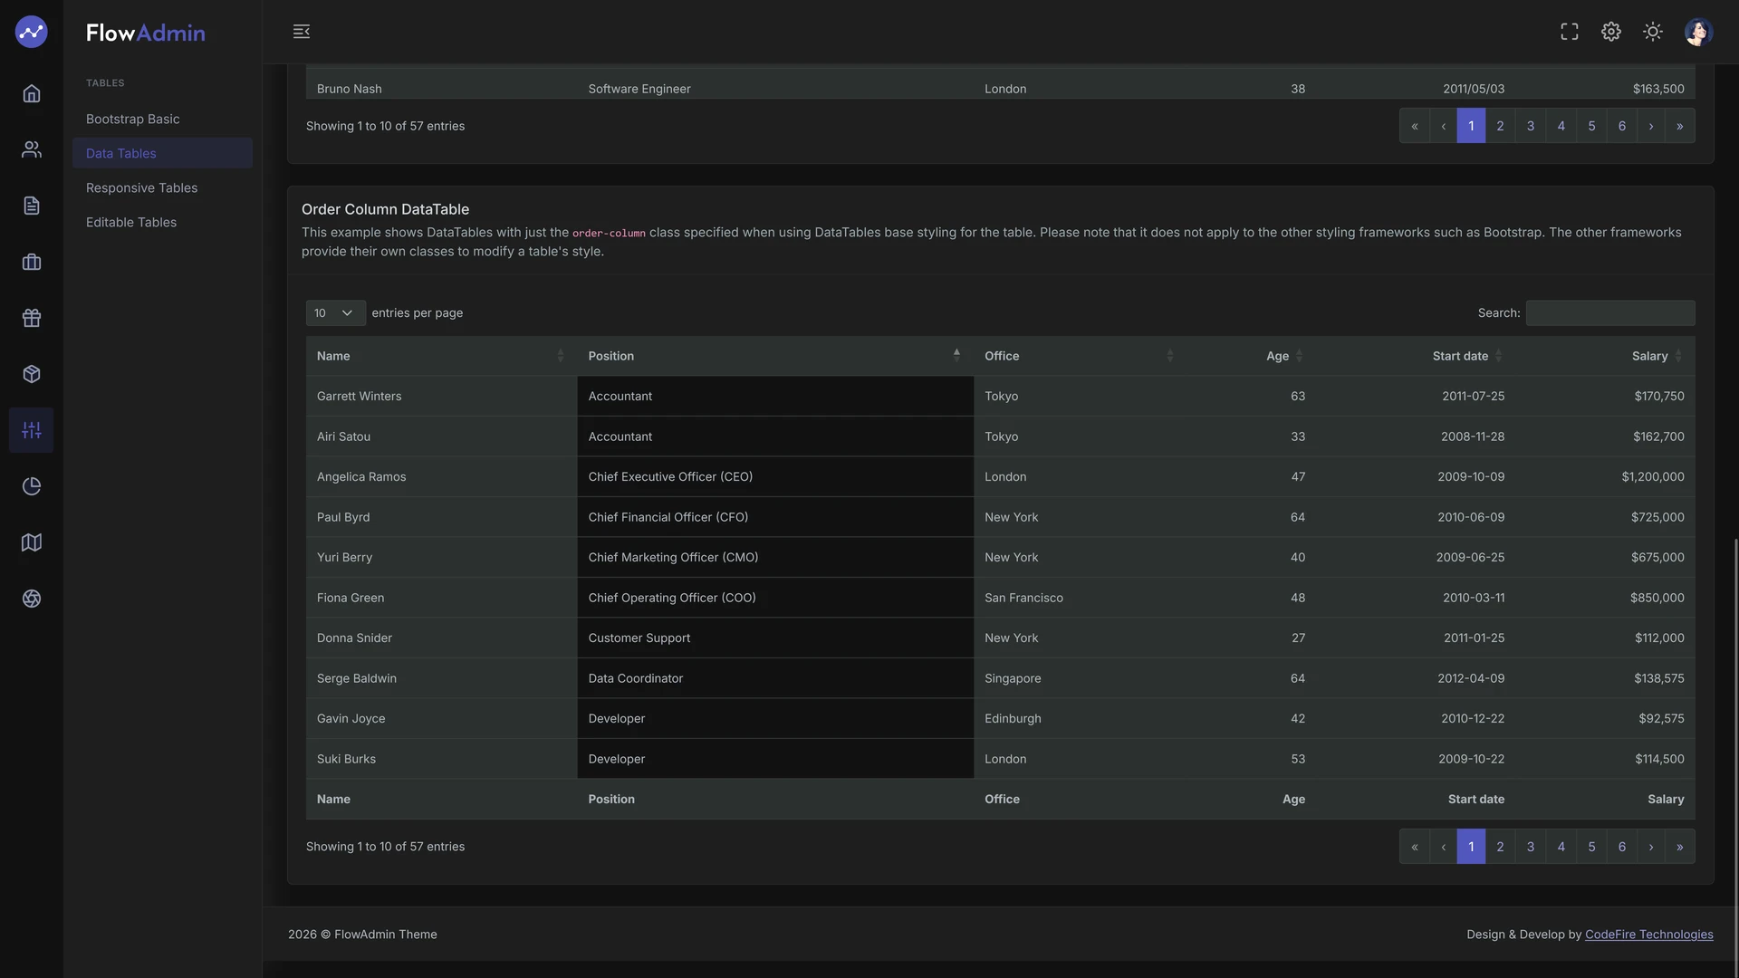The width and height of the screenshot is (1739, 978).
Task: Click Chief Executive Officer (CEO) cell
Action: click(x=775, y=477)
